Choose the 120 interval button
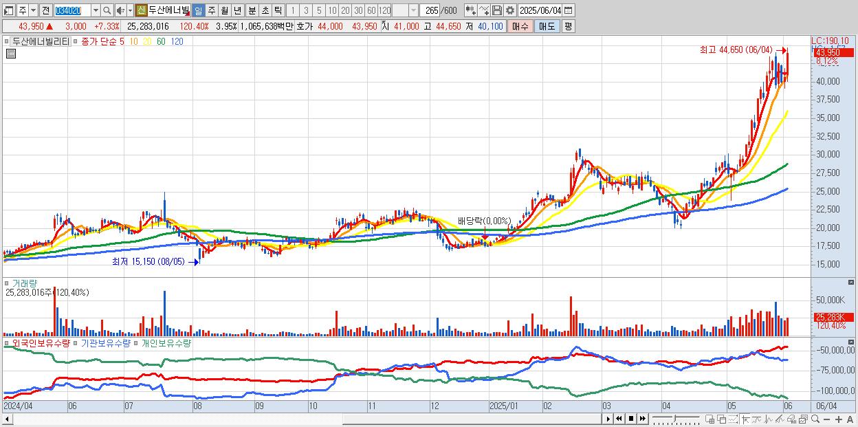 [x=384, y=10]
